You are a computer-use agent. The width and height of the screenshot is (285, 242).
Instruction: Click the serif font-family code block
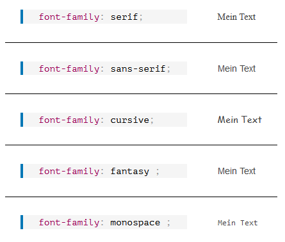click(104, 17)
